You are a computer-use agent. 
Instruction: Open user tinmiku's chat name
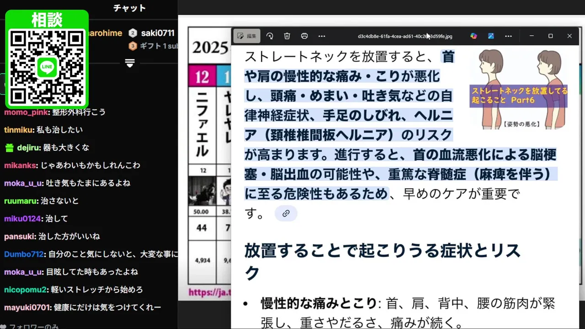[19, 130]
